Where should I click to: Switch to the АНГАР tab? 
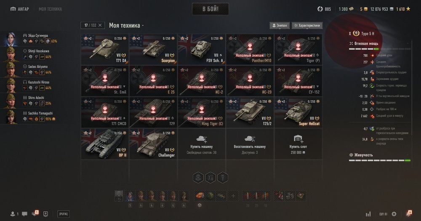click(x=20, y=9)
